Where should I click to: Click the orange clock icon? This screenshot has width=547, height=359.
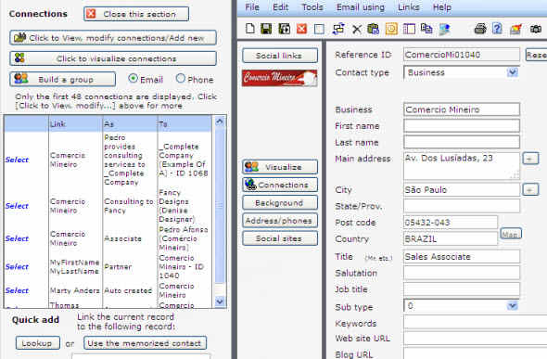click(x=391, y=29)
